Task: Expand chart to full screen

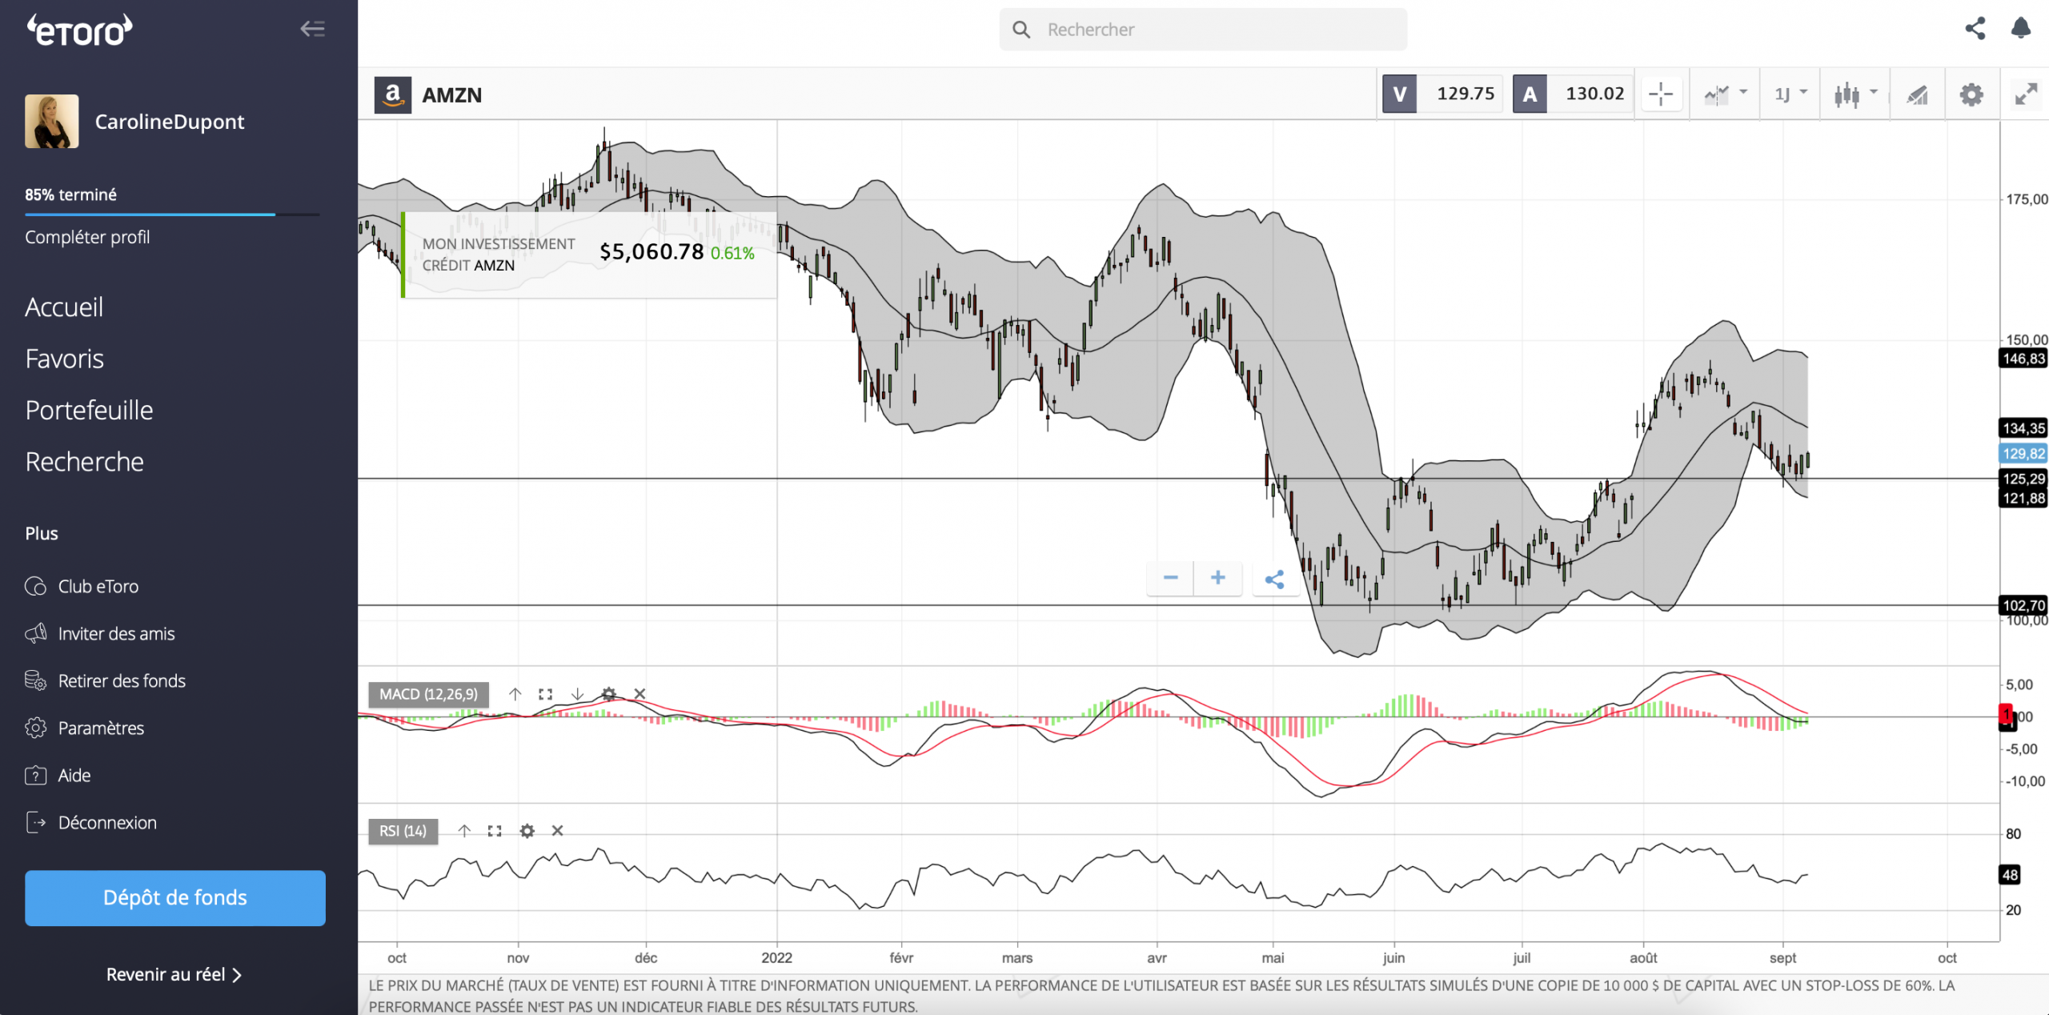Action: (x=2026, y=94)
